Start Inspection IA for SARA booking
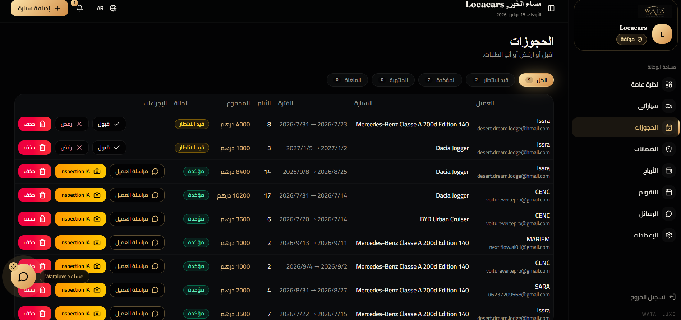Image resolution: width=681 pixels, height=320 pixels. tap(80, 290)
